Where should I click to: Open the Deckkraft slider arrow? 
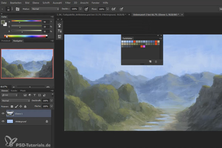tap(52, 101)
